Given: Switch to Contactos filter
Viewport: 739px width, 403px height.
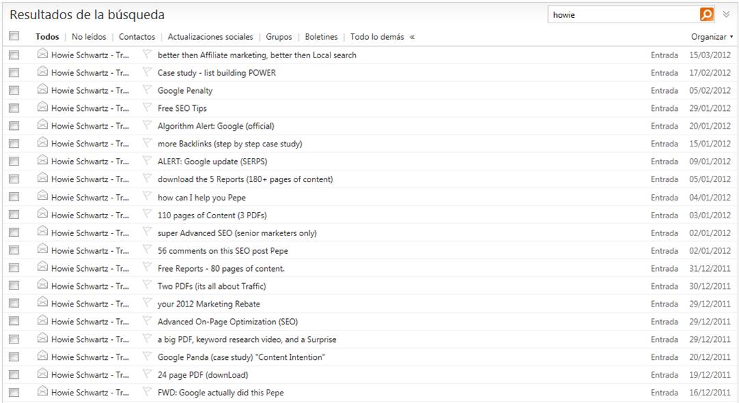Looking at the screenshot, I should [137, 37].
